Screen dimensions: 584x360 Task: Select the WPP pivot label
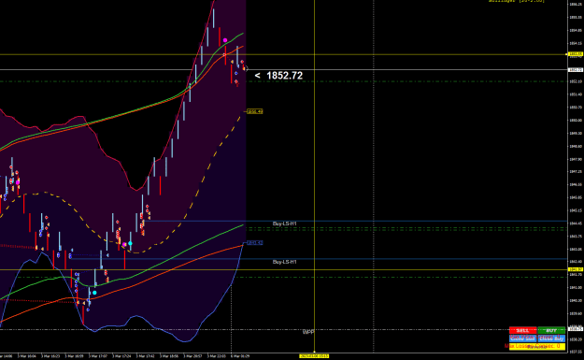tap(308, 332)
